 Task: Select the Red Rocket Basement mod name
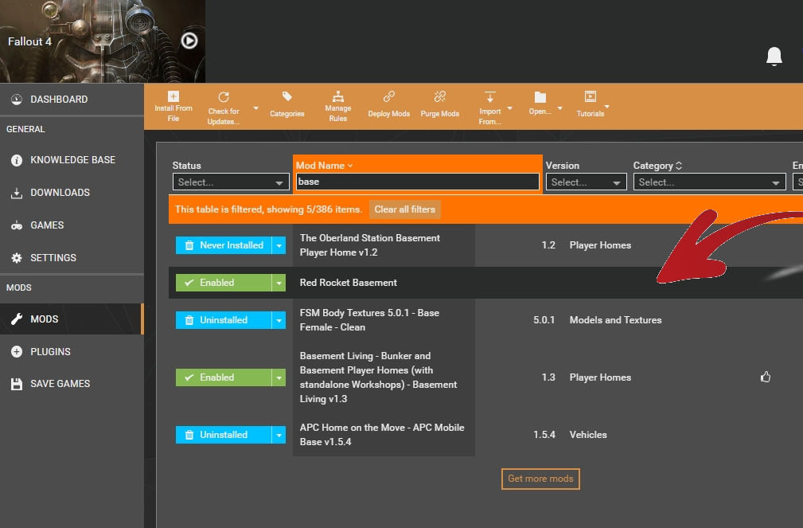click(x=349, y=283)
